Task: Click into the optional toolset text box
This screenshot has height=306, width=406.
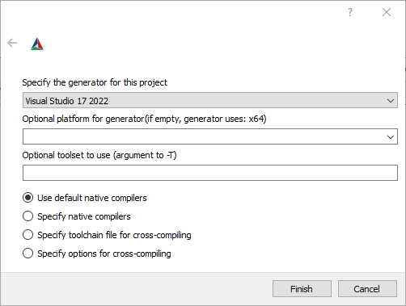Action: 210,173
